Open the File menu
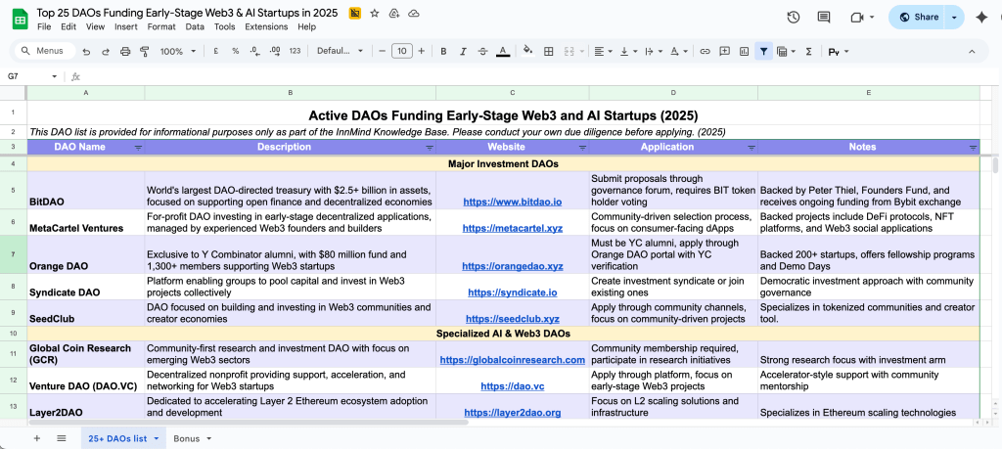Image resolution: width=1002 pixels, height=449 pixels. click(x=44, y=26)
